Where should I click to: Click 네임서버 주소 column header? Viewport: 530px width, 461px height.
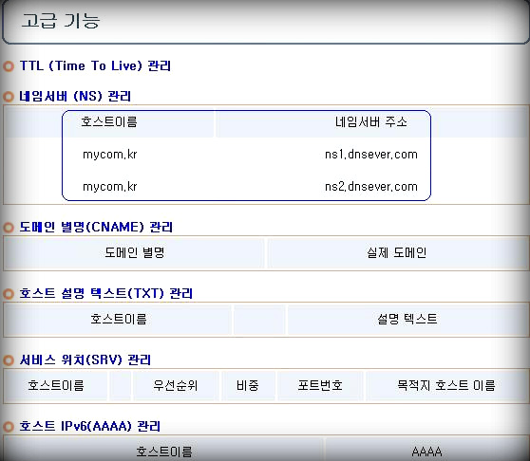[x=371, y=121]
